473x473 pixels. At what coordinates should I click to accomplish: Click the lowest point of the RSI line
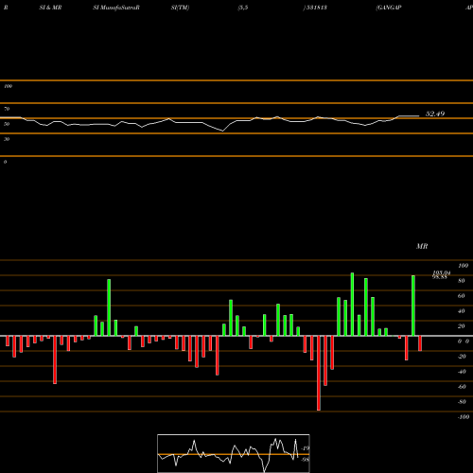[x=223, y=131]
